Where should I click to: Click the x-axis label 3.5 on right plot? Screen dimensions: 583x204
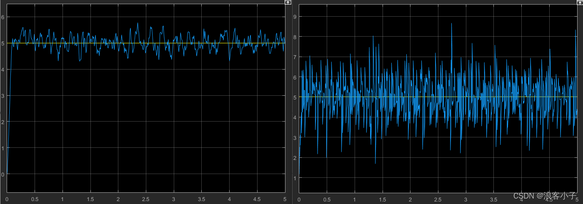point(494,199)
